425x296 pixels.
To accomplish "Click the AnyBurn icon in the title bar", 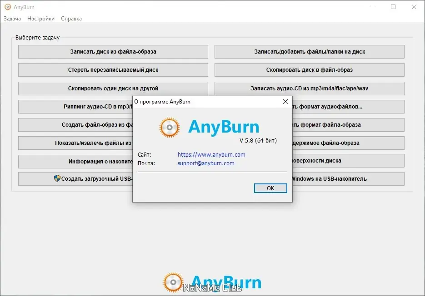I will [x=8, y=7].
